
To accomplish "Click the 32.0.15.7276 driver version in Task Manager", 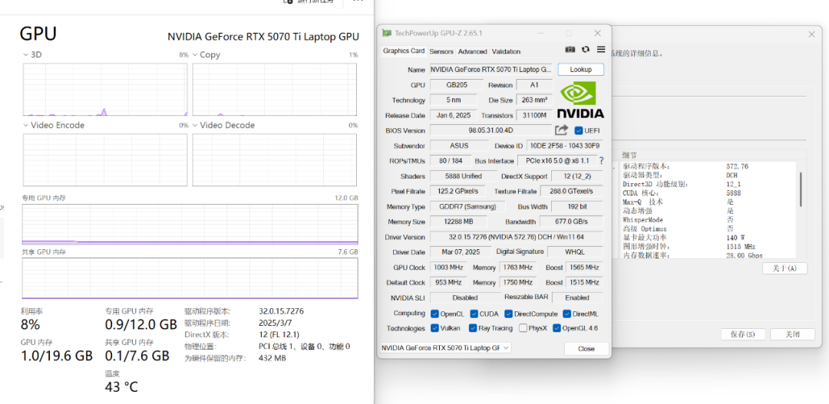I will click(281, 311).
